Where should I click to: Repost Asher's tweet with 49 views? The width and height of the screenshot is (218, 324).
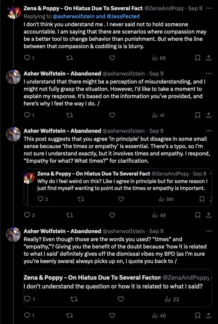[x=70, y=215]
